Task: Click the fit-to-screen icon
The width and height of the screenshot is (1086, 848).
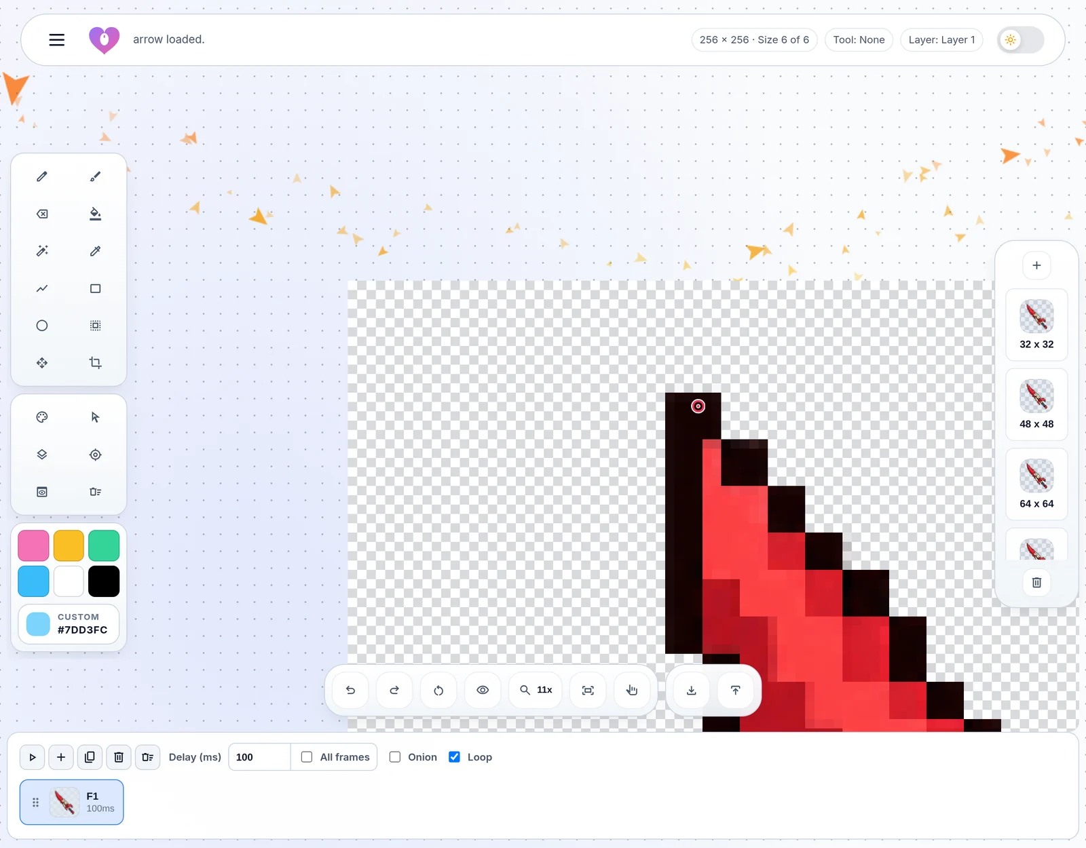Action: click(x=588, y=690)
